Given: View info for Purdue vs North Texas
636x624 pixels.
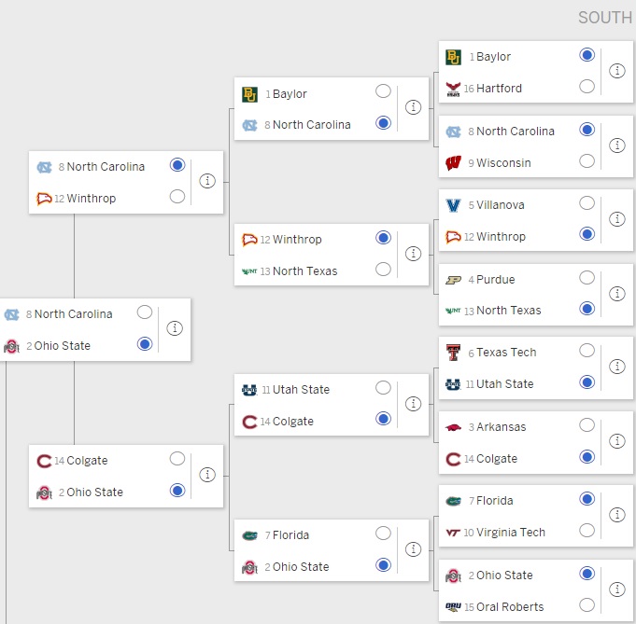Looking at the screenshot, I should 616,294.
